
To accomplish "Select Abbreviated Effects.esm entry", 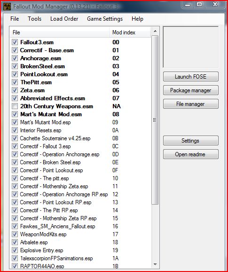I will click(x=53, y=98).
